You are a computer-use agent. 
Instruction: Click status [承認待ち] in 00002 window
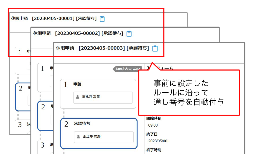[112, 33]
